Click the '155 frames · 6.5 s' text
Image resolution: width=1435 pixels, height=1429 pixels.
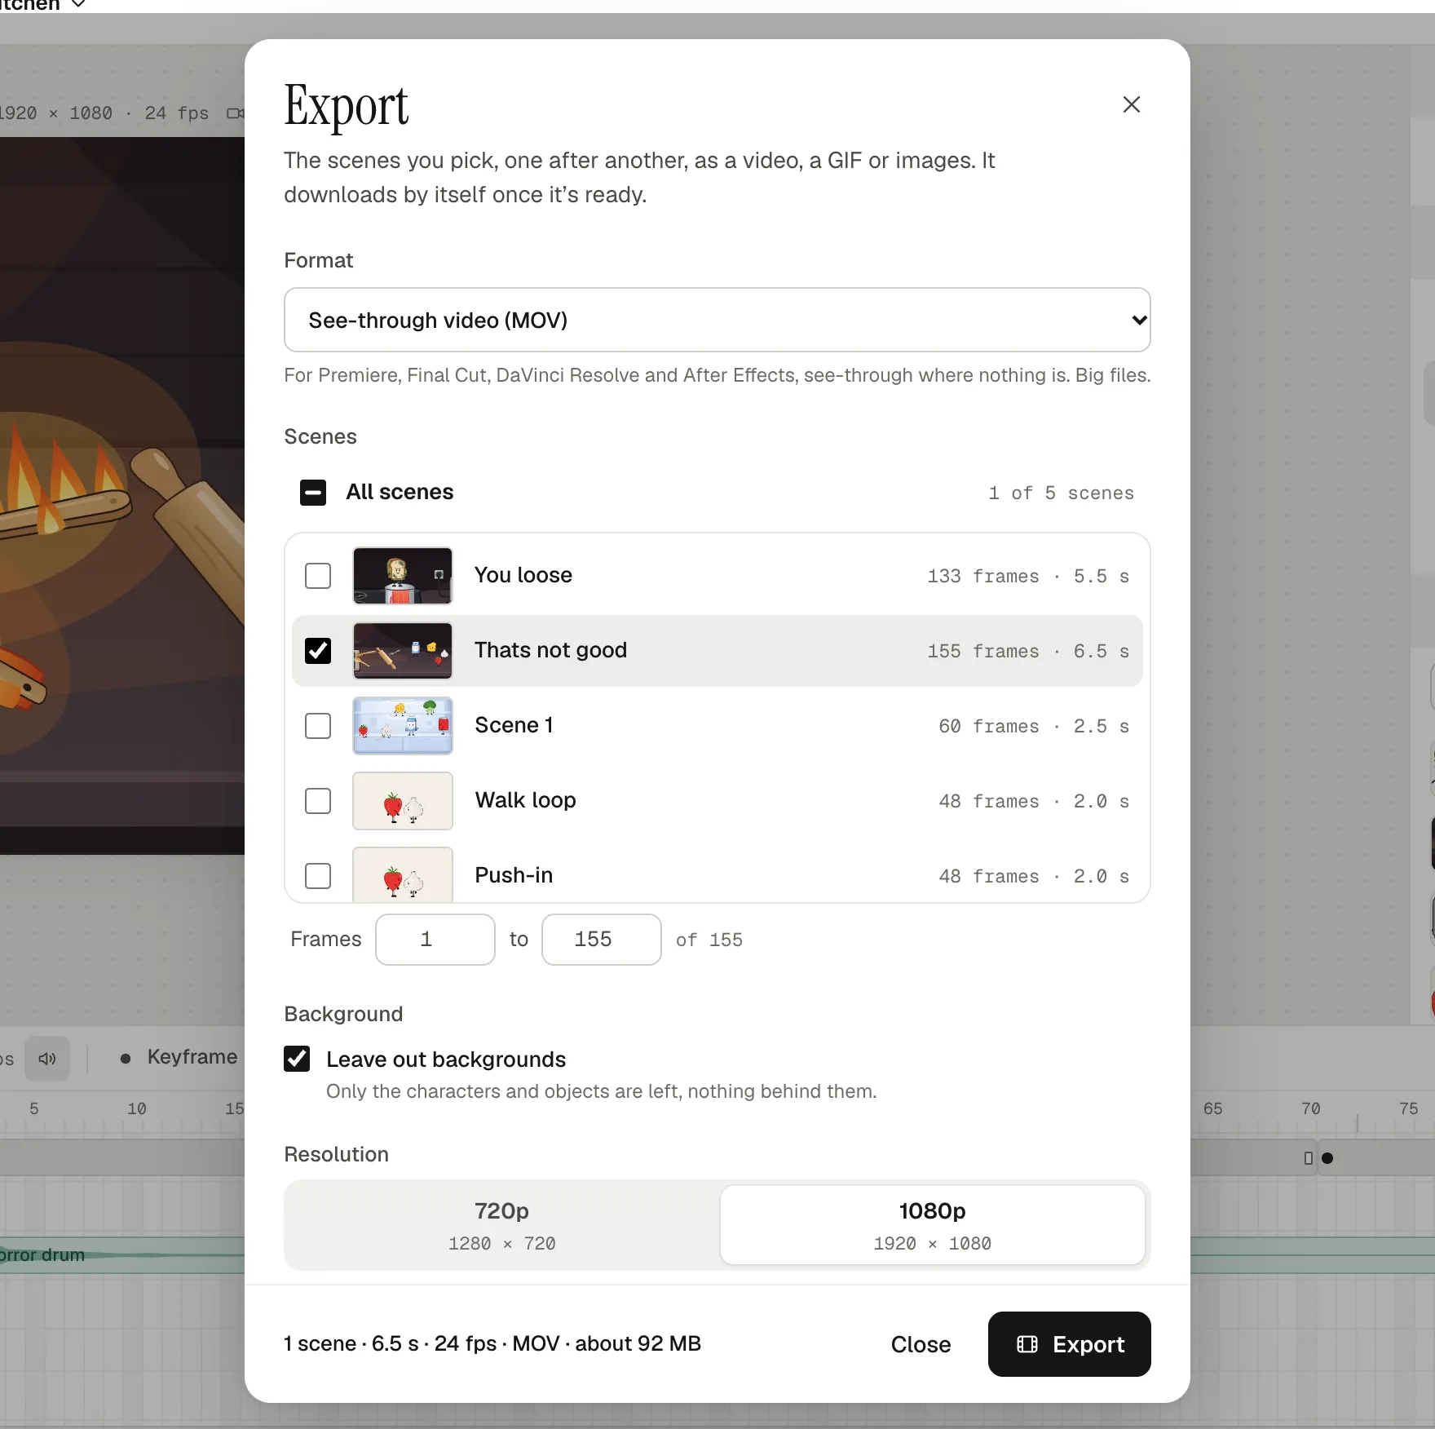point(1028,652)
